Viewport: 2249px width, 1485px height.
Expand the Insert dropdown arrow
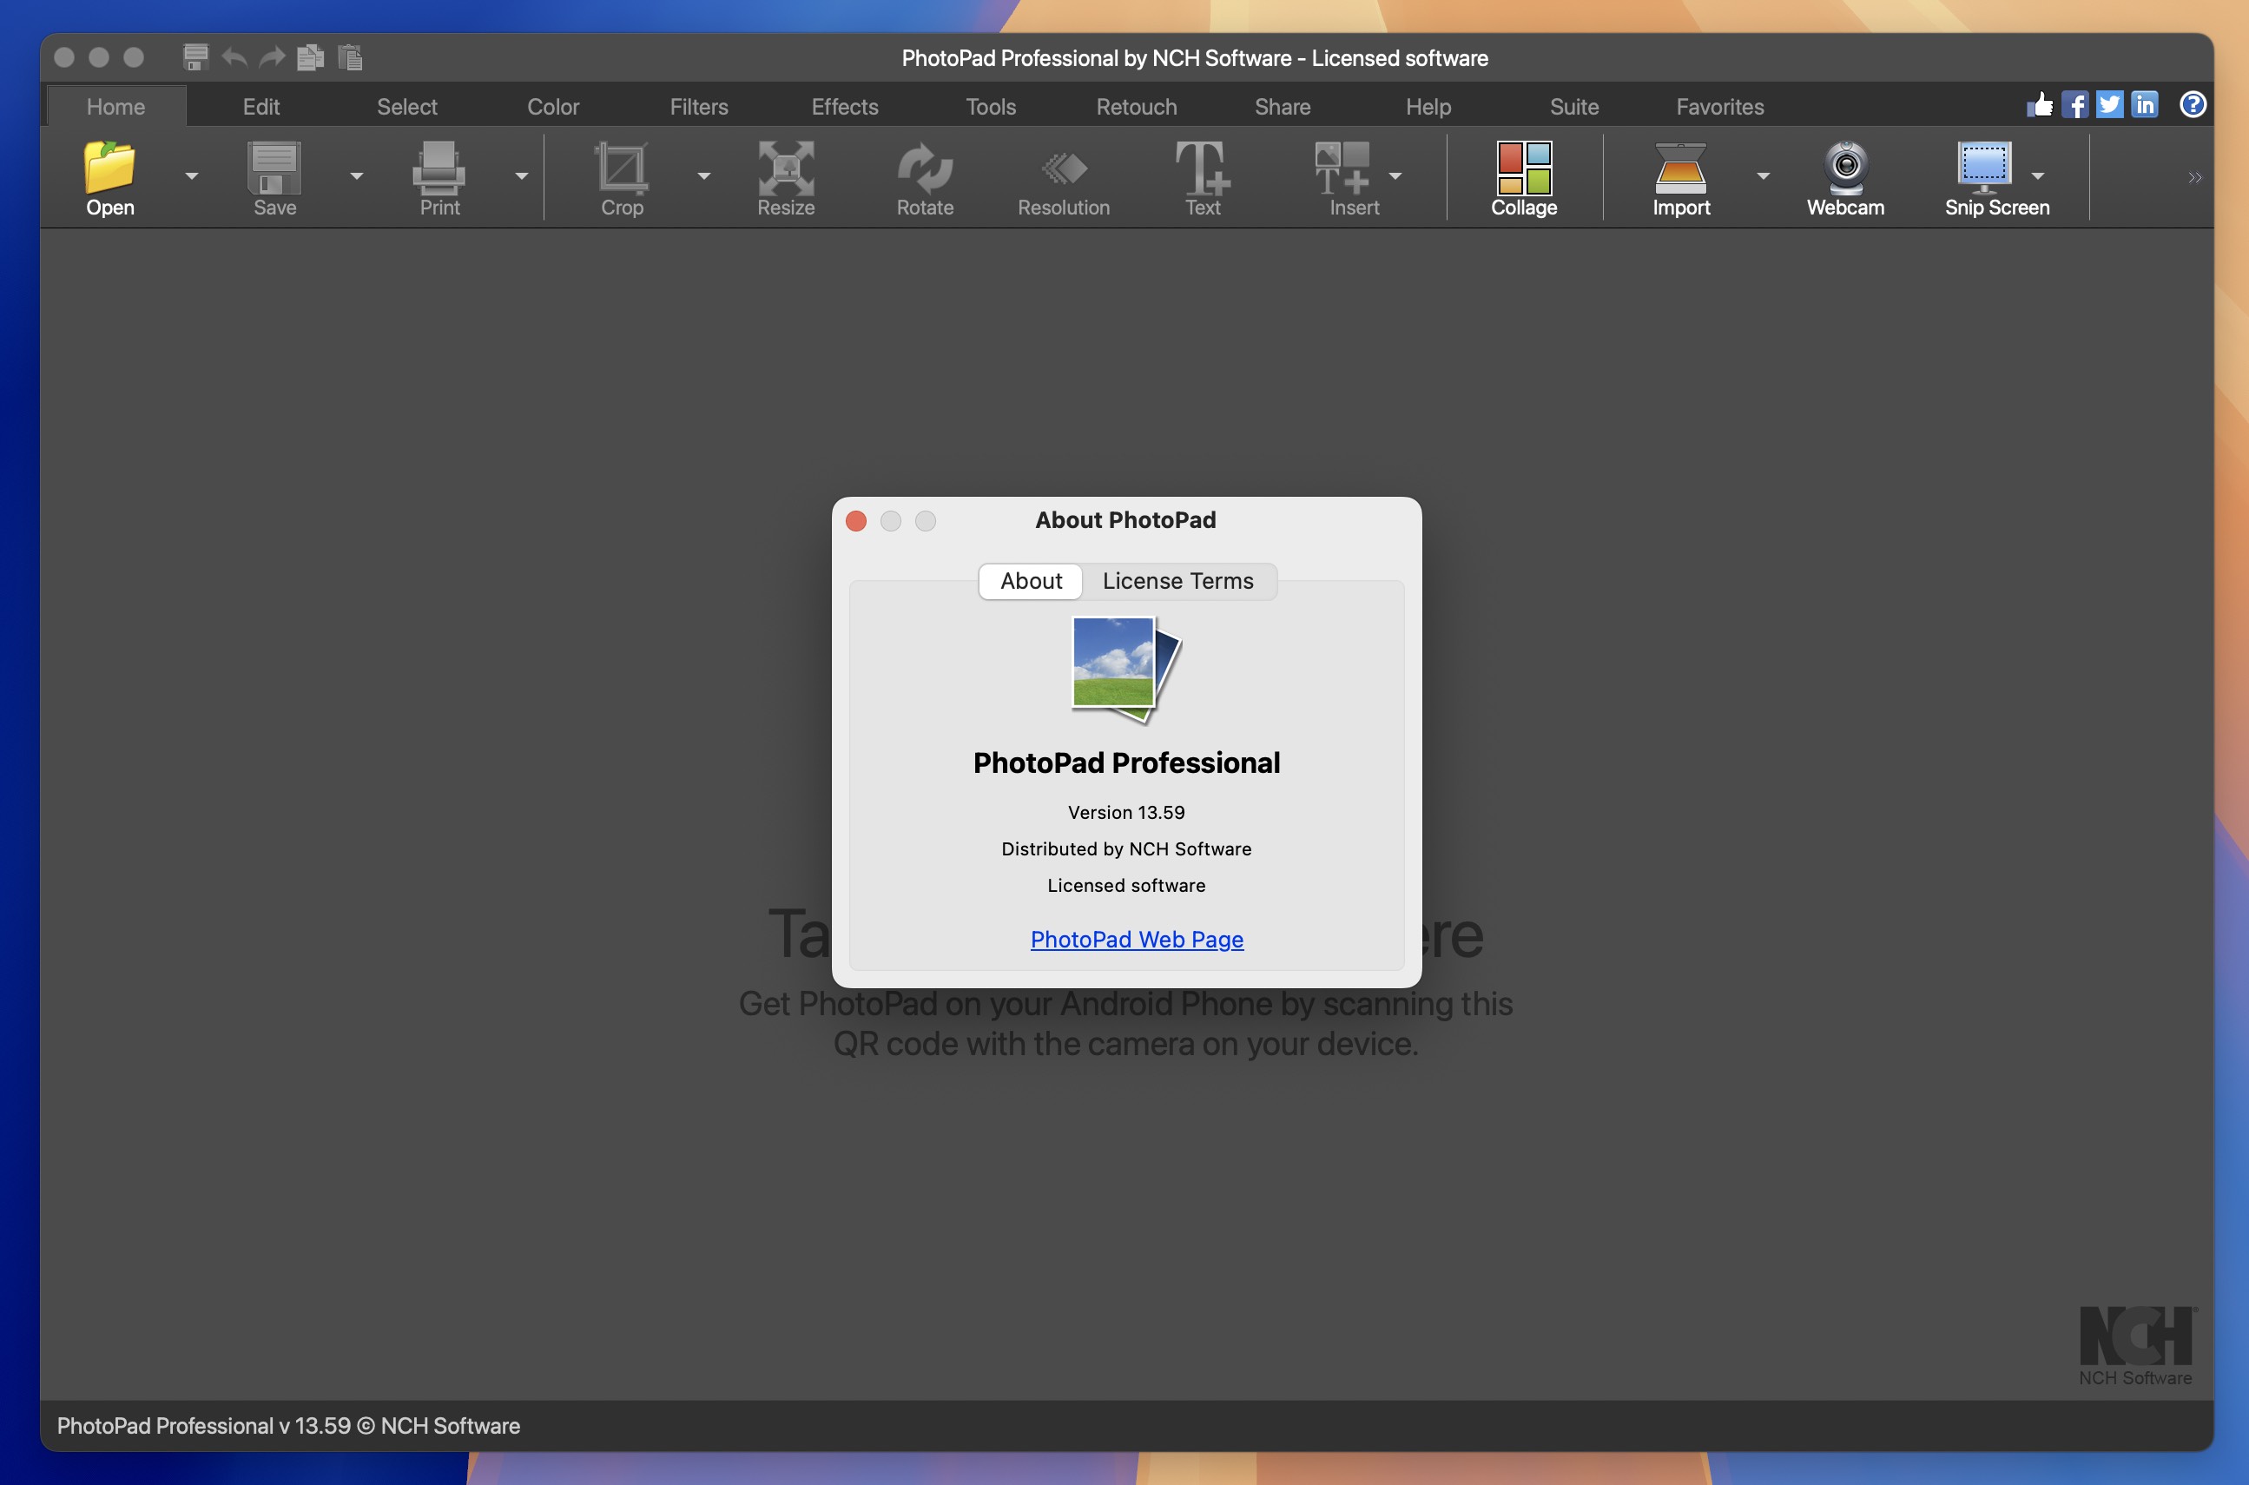point(1395,176)
